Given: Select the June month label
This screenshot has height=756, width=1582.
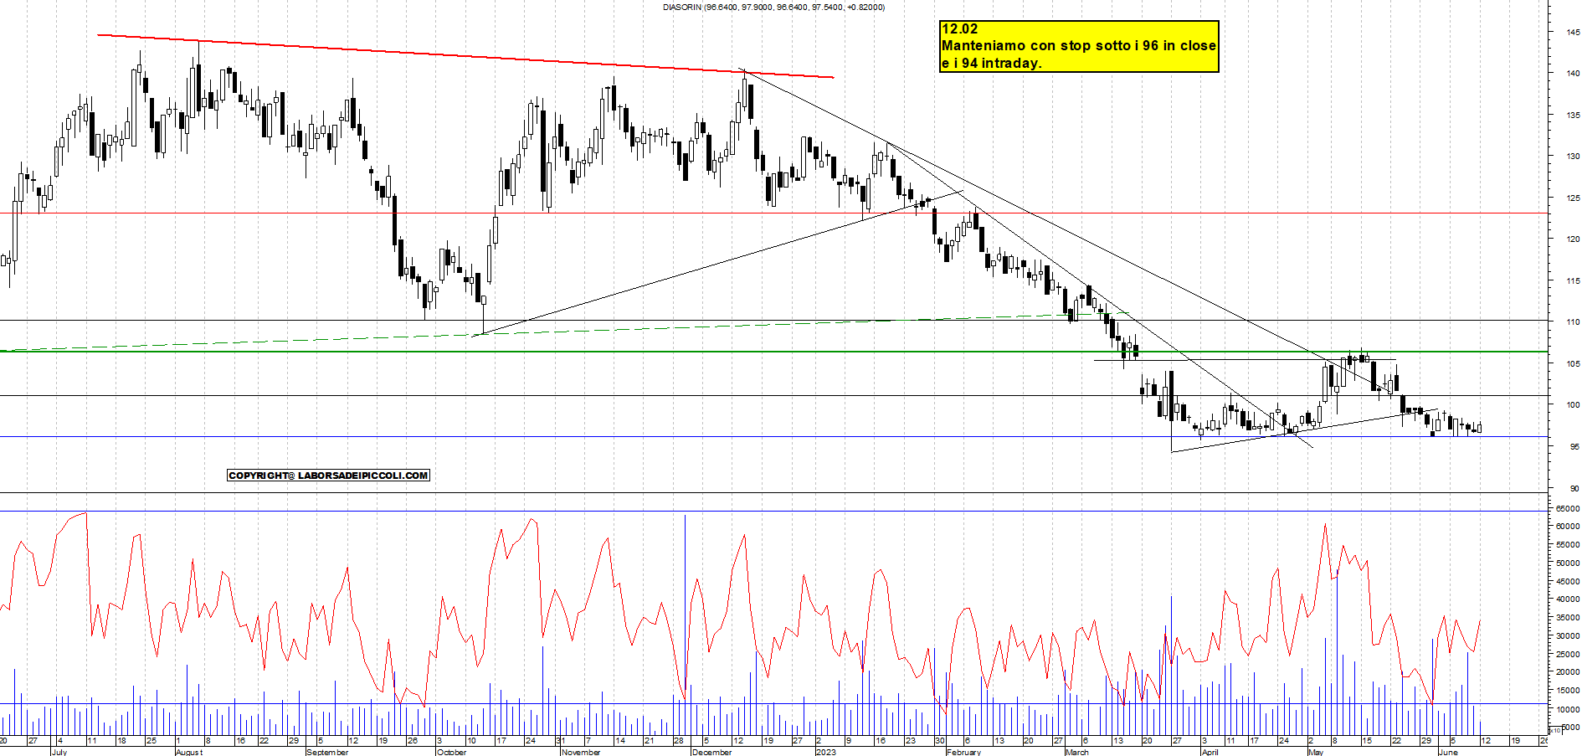Looking at the screenshot, I should (x=1448, y=752).
